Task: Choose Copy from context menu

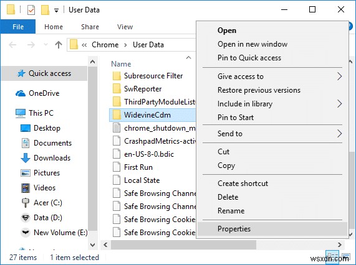Action: click(x=272, y=165)
